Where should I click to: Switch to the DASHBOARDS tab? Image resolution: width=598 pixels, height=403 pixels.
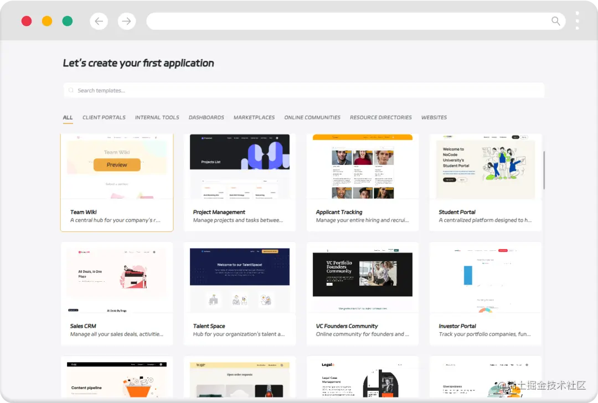click(x=207, y=117)
